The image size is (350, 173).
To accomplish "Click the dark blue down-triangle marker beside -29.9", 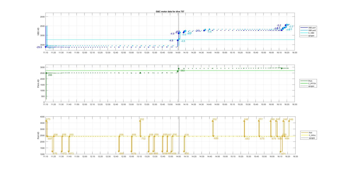I will coord(45,47).
